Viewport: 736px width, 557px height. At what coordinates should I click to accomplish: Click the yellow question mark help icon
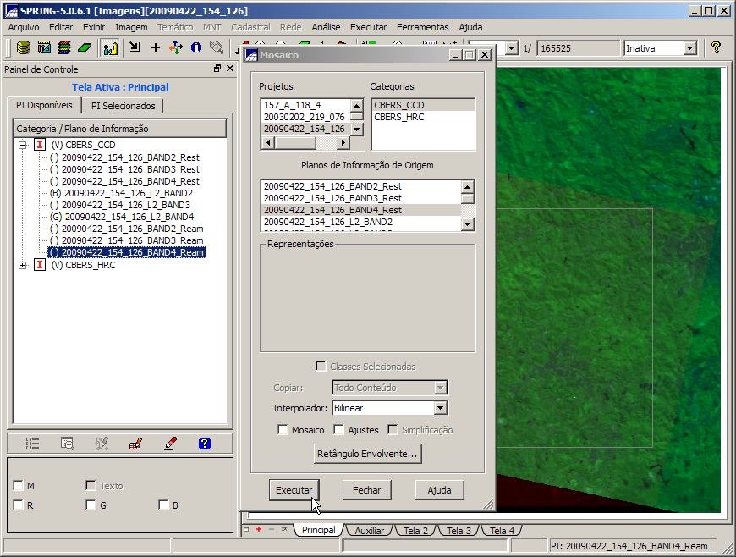coord(716,48)
